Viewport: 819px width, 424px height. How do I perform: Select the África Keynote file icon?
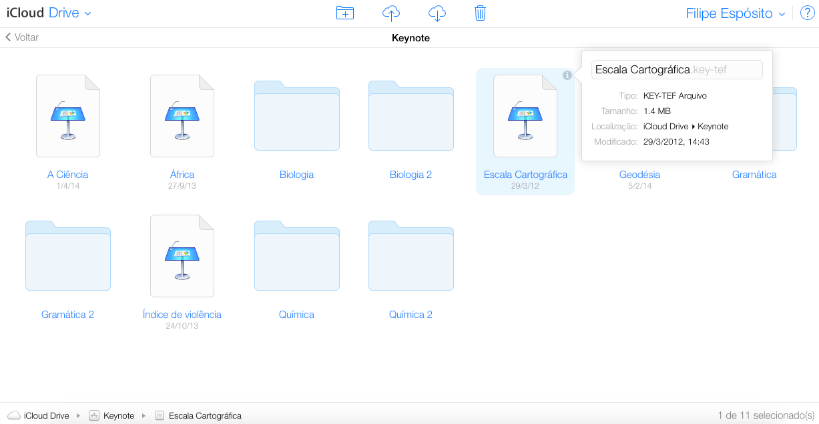coord(182,115)
